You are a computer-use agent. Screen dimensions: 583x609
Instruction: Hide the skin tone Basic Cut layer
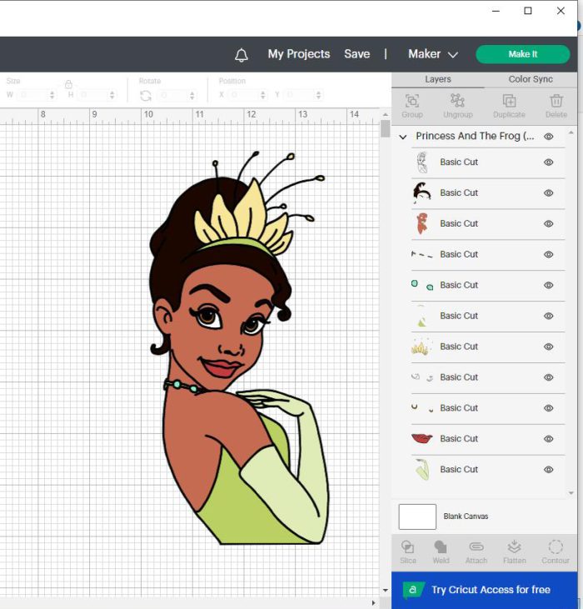[x=549, y=224]
